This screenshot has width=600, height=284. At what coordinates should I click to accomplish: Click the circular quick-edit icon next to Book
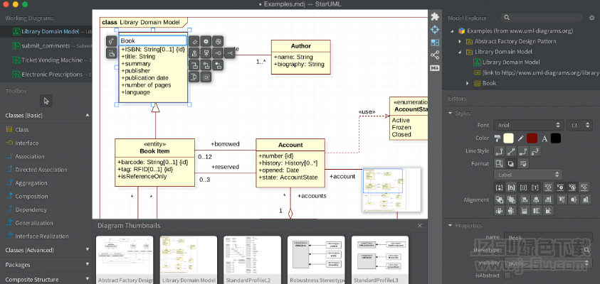[x=218, y=41]
